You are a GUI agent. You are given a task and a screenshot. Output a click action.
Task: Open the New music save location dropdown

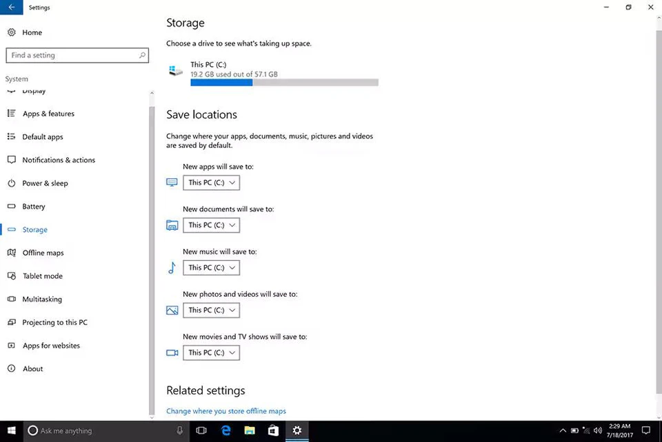(211, 268)
